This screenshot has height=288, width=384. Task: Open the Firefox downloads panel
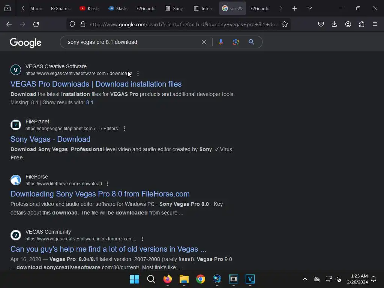coord(334,24)
